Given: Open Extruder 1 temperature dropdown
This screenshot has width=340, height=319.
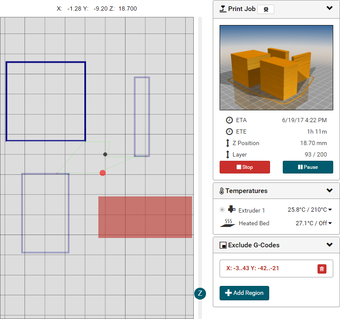Looking at the screenshot, I should (329, 210).
